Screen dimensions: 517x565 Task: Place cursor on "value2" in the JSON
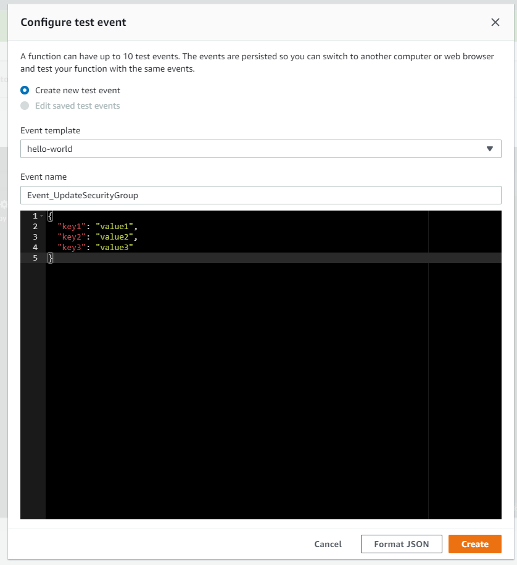[x=114, y=237]
